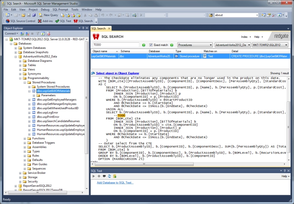Open the Help dropdown in SQL Search header
The image size is (294, 204).
(258, 37)
